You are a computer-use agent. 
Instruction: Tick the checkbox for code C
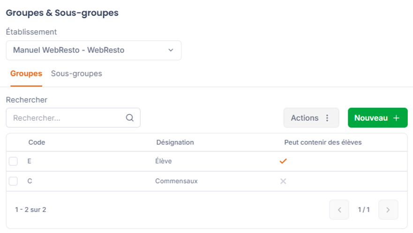(13, 181)
